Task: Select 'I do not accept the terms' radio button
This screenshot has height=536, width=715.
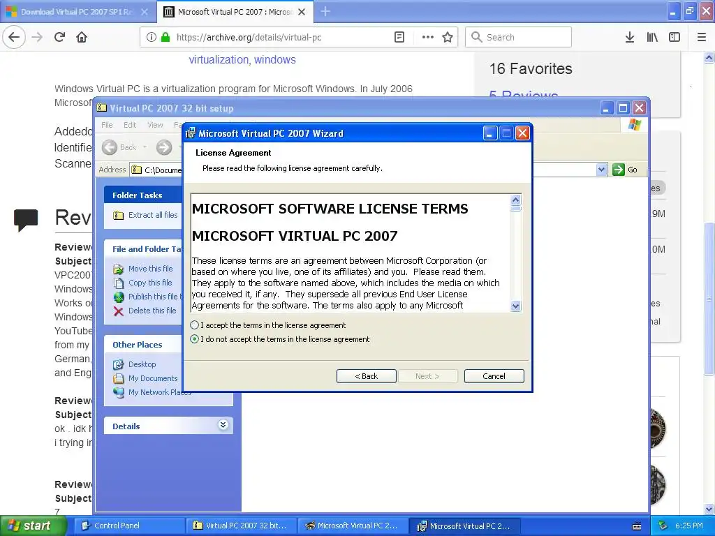Action: point(195,339)
